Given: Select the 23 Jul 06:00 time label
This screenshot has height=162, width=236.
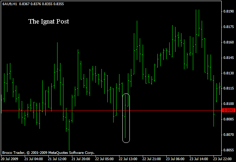Looking at the screenshot, I should tap(174, 159).
